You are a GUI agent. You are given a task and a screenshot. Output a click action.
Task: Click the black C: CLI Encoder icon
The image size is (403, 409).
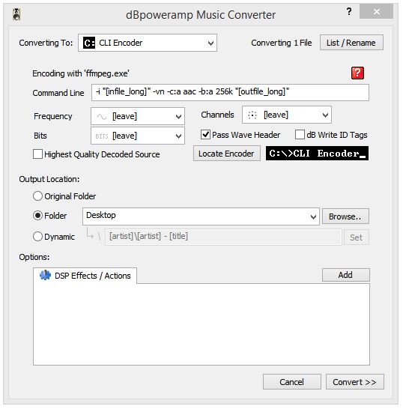tap(89, 43)
